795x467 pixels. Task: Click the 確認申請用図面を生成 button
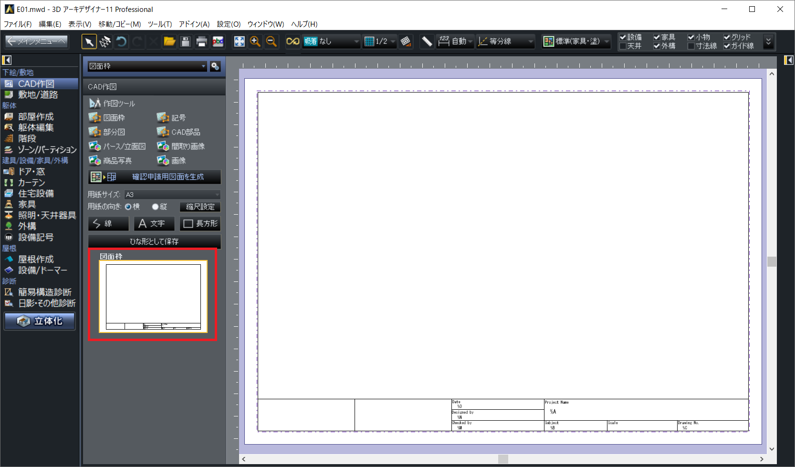(x=155, y=177)
